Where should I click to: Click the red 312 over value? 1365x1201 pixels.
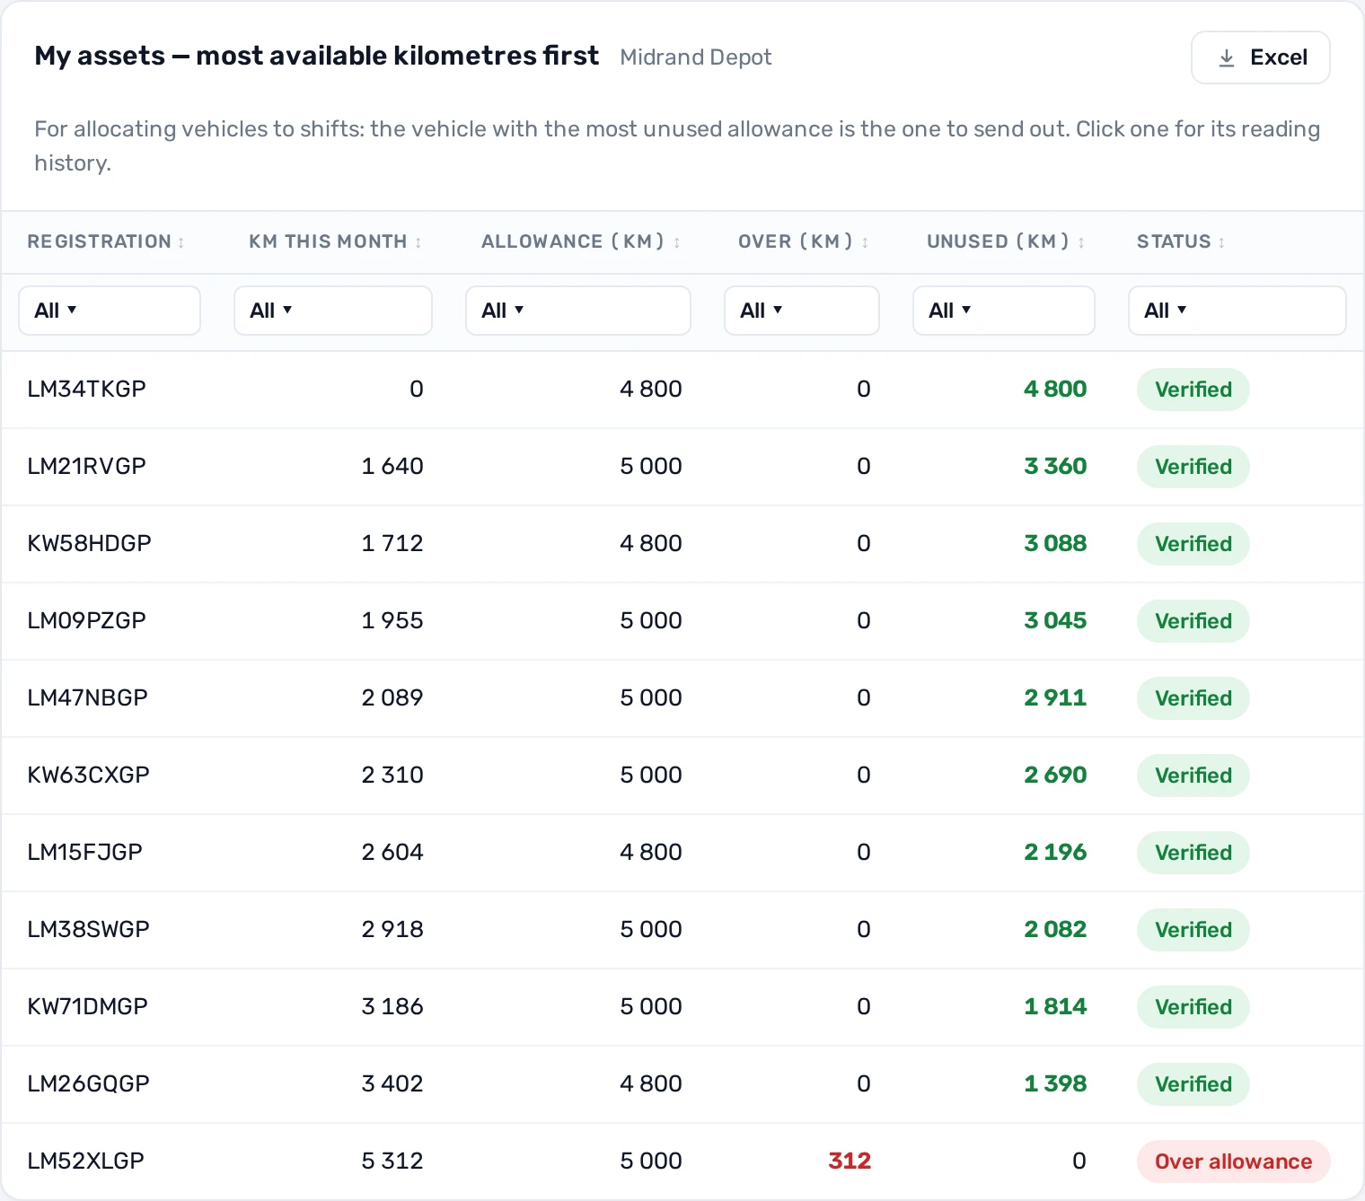(x=850, y=1161)
